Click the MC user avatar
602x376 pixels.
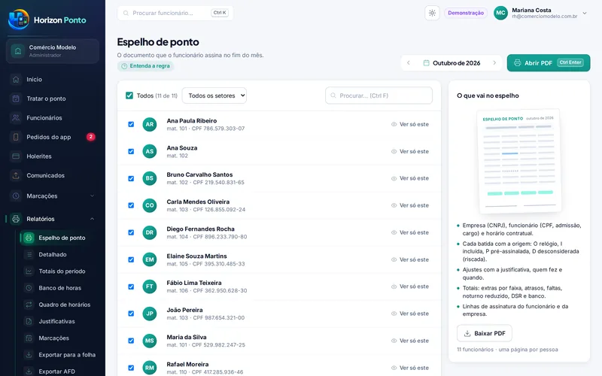point(500,13)
